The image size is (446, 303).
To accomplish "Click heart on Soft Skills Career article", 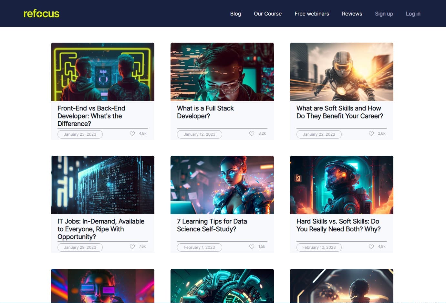I will [371, 133].
